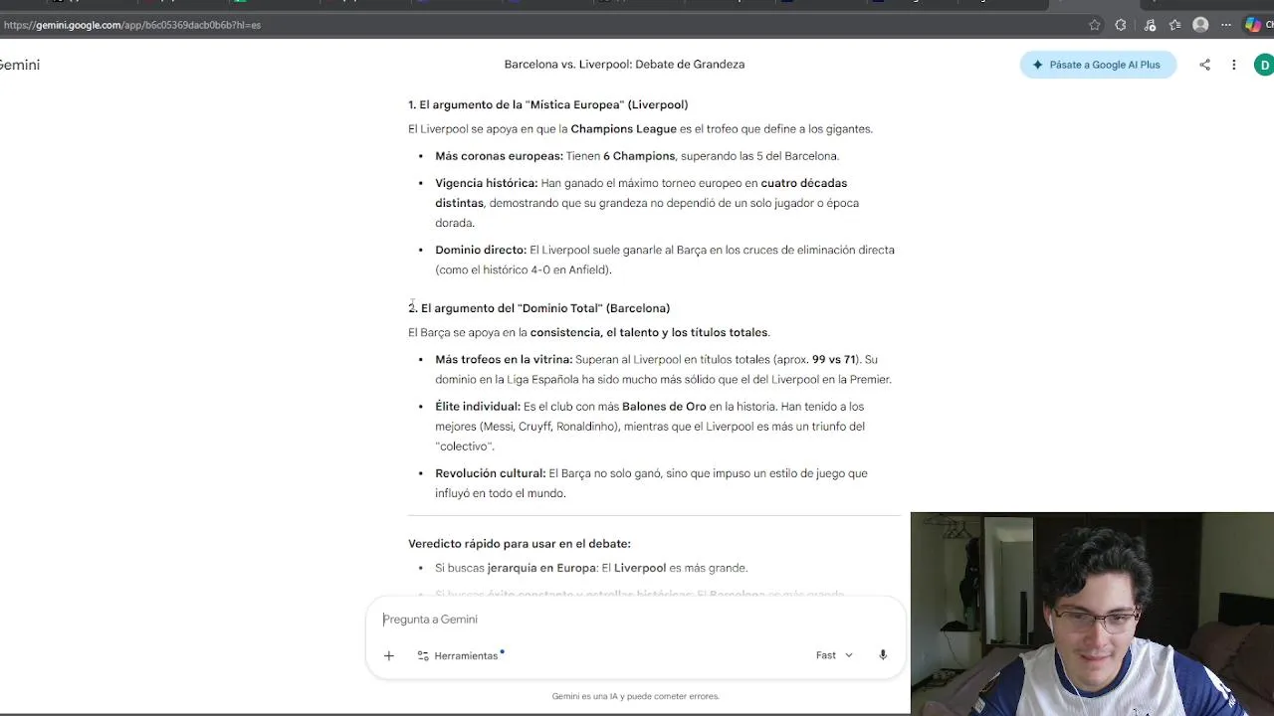
Task: Open the browser three-dot settings menu
Action: (x=1226, y=25)
